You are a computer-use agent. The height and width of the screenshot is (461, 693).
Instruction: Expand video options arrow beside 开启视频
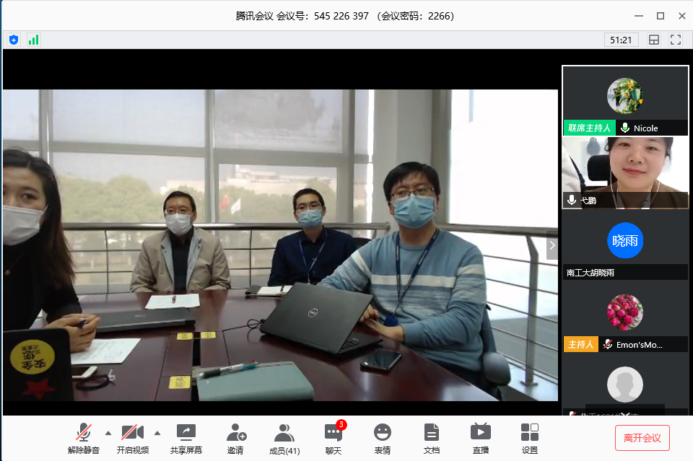[157, 433]
